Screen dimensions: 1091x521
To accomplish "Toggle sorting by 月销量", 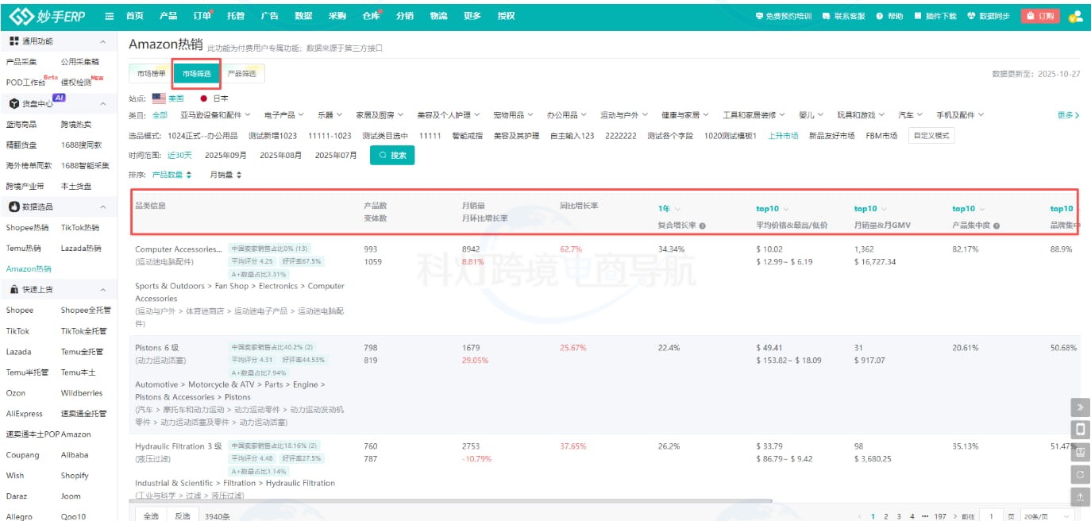I will point(226,175).
